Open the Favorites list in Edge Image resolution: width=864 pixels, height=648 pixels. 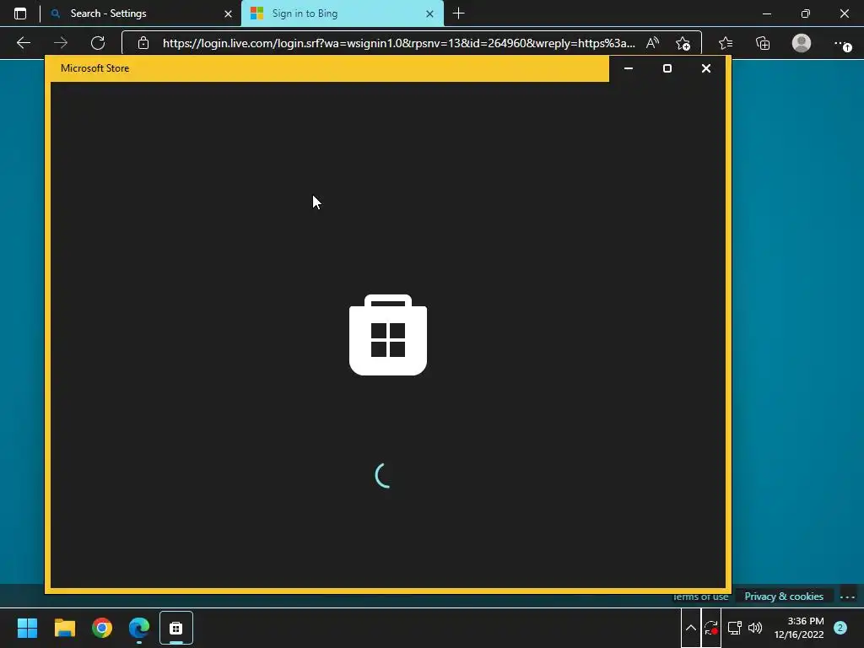point(726,43)
